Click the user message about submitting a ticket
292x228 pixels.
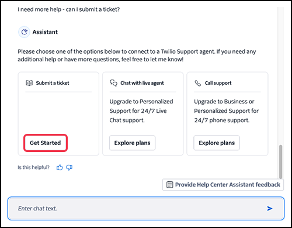[x=69, y=9]
